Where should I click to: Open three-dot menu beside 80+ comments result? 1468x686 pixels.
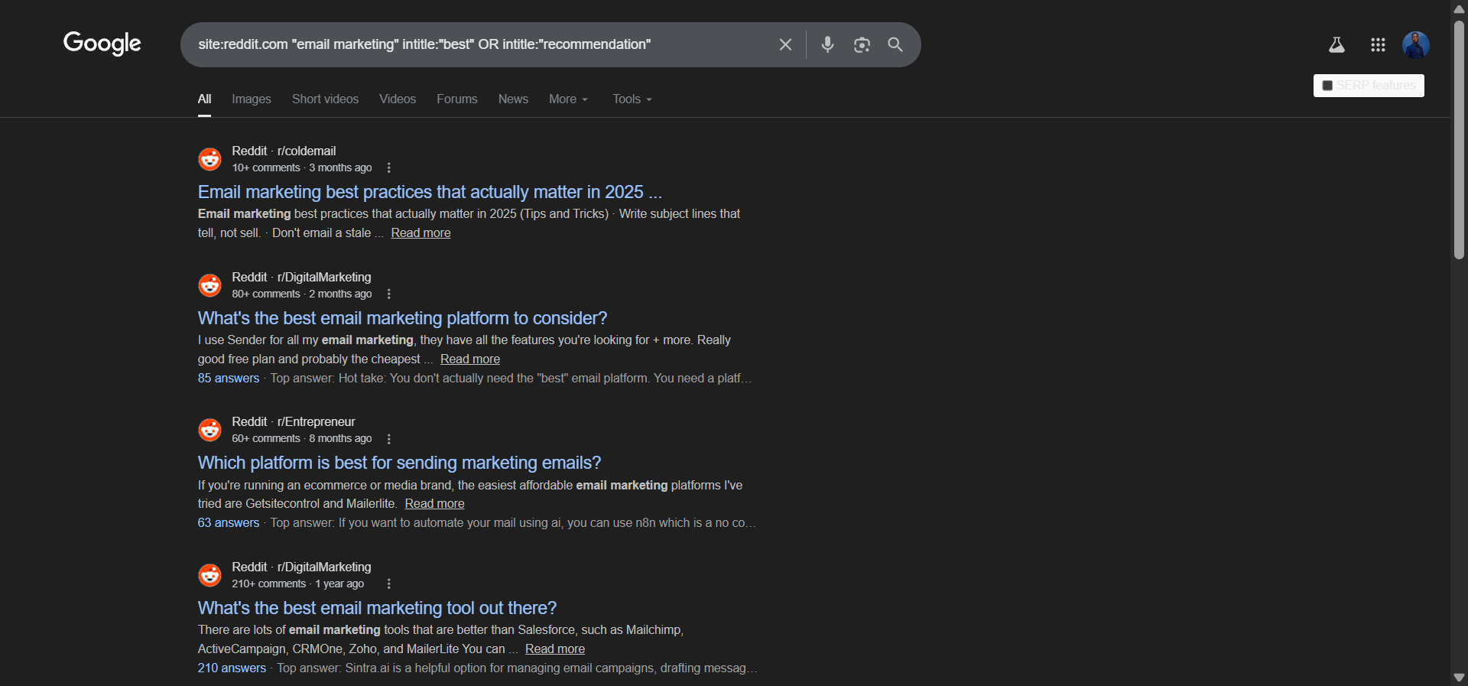pyautogui.click(x=389, y=294)
